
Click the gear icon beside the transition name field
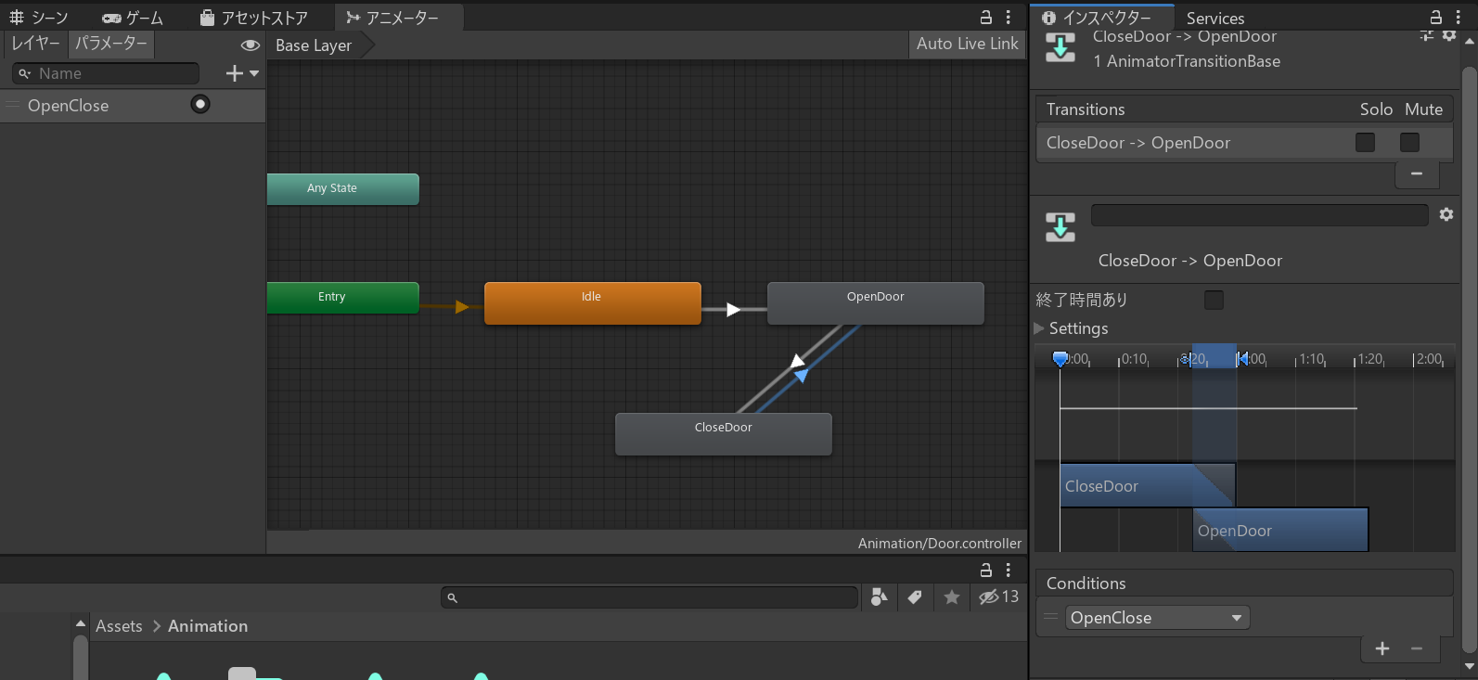(x=1446, y=214)
